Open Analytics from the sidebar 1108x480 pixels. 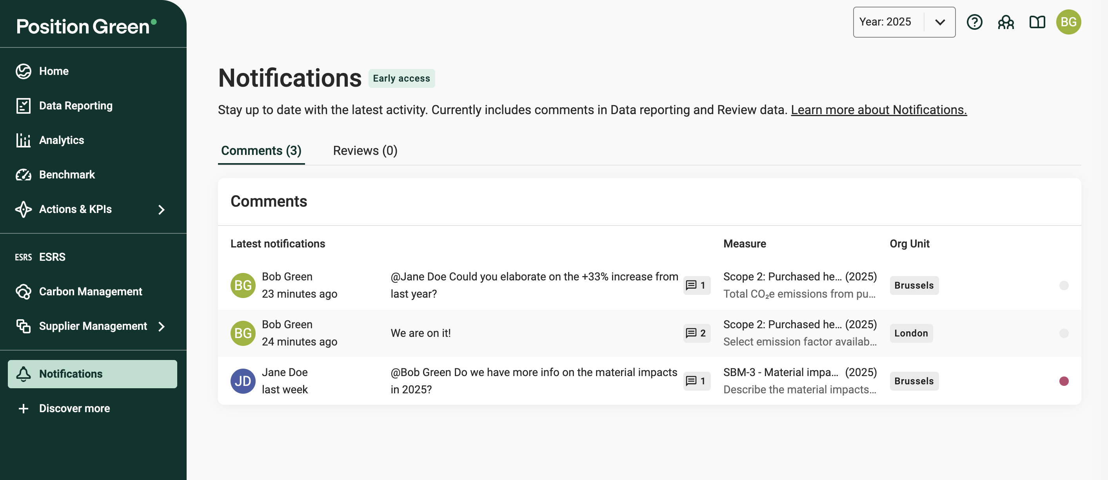point(61,140)
